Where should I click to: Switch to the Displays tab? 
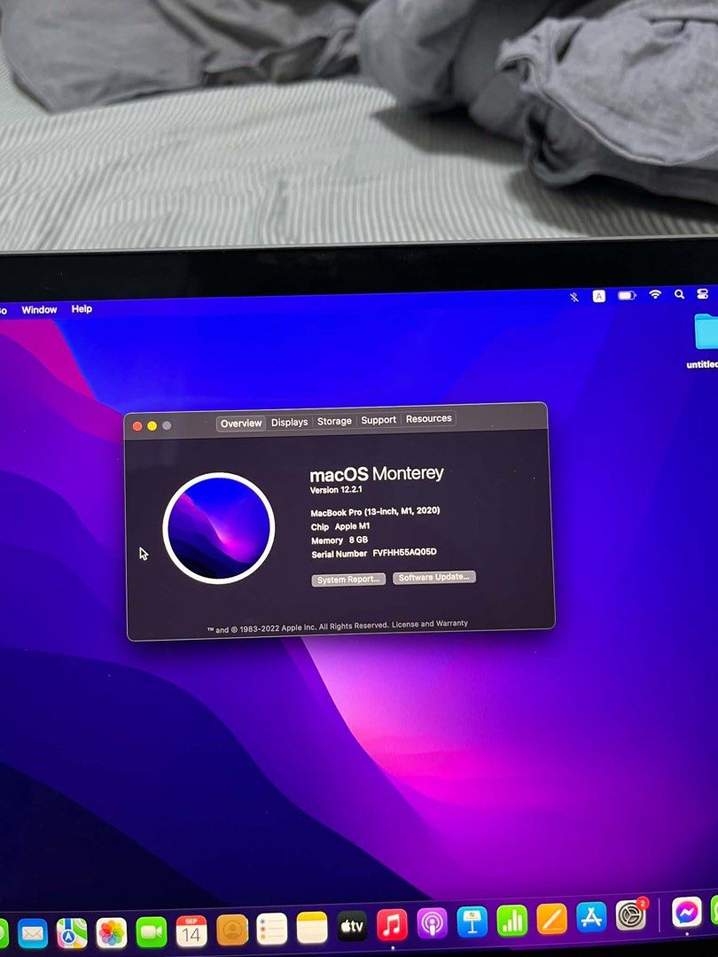tap(289, 422)
